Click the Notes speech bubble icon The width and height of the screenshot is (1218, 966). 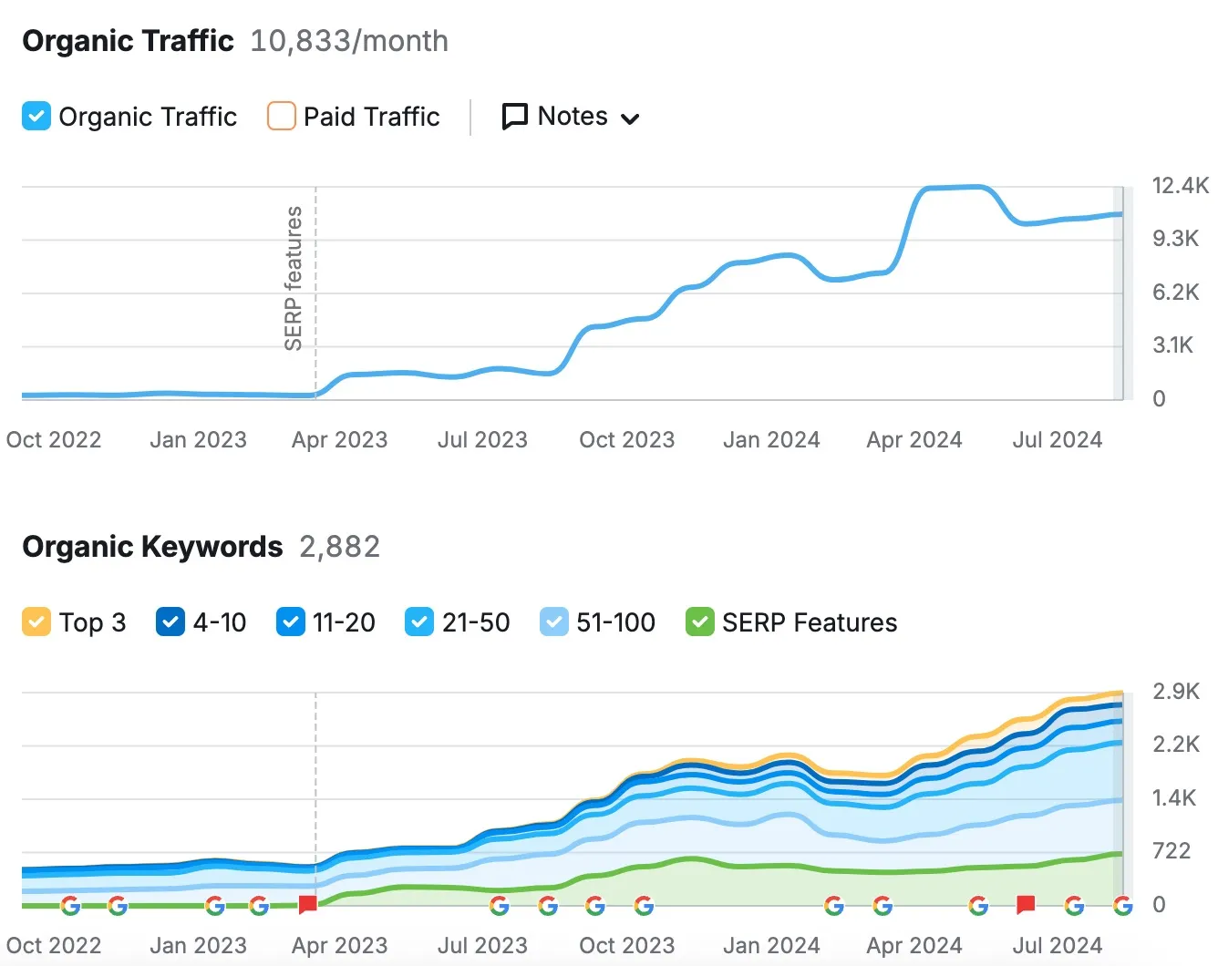click(x=515, y=117)
